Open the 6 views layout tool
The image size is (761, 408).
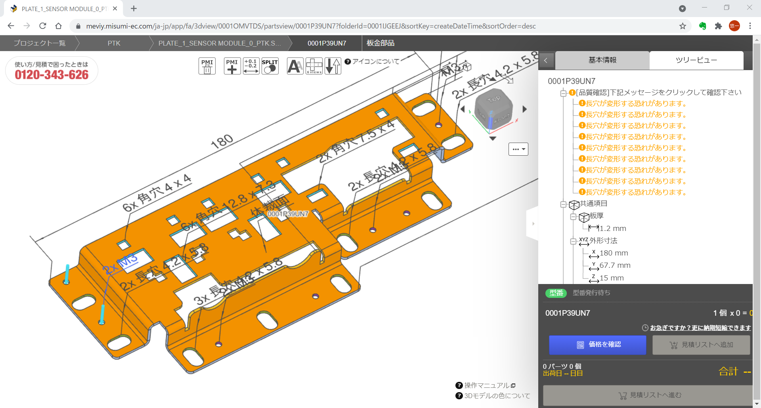tap(314, 66)
